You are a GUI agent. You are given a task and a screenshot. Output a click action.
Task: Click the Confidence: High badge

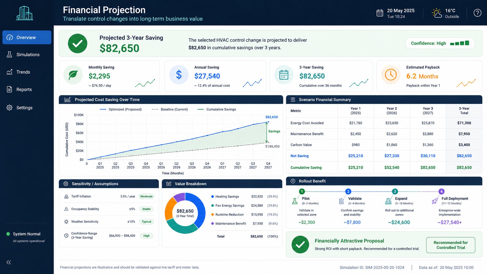[x=440, y=43]
